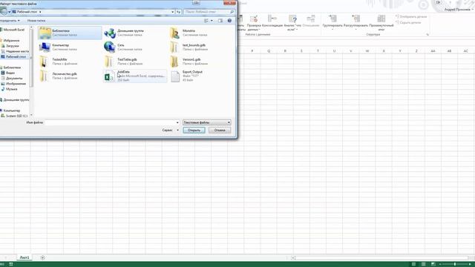Expand the Структура group dialog launcher
The height and width of the screenshot is (267, 475).
[427, 35]
